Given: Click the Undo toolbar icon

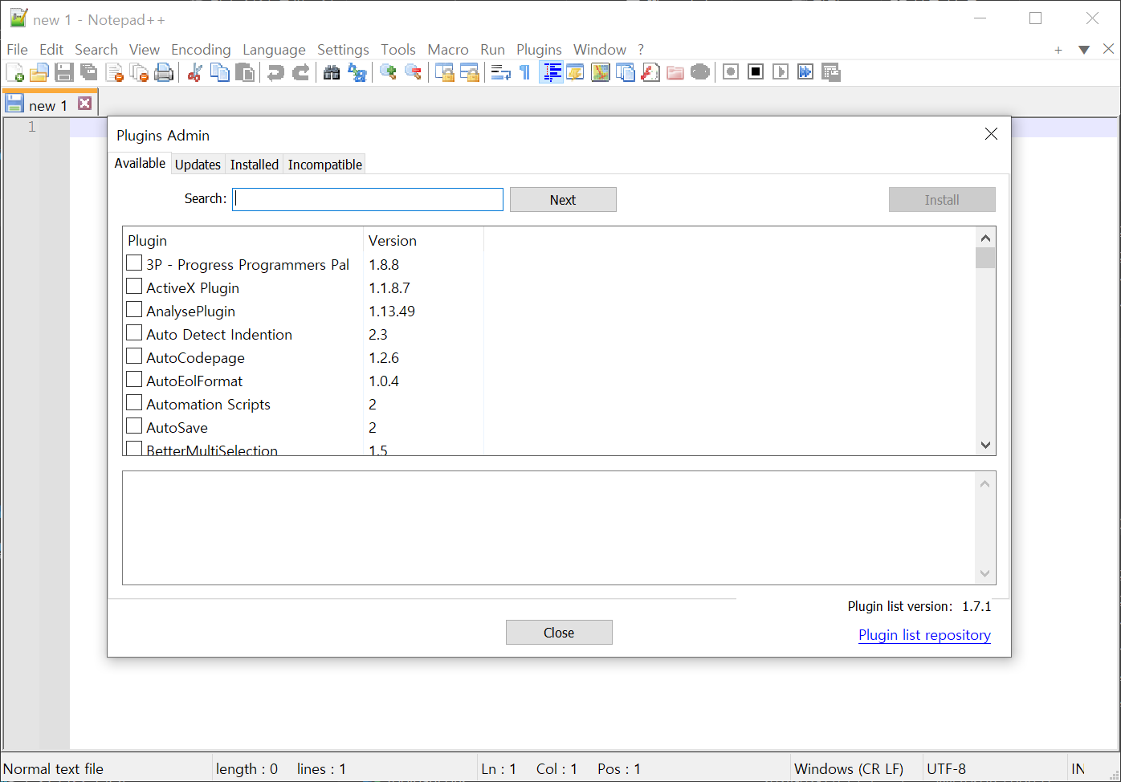Looking at the screenshot, I should [275, 72].
